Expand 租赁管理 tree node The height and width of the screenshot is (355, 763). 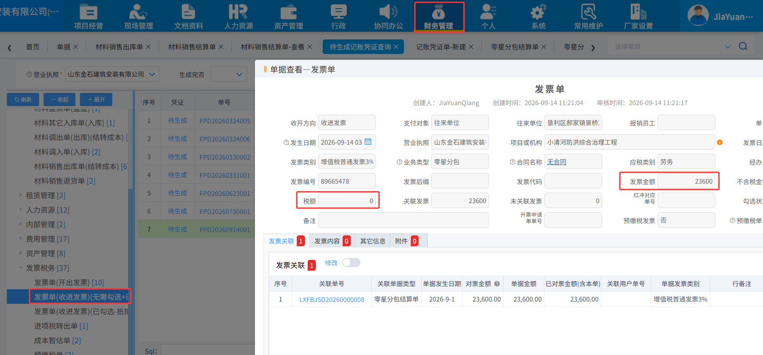point(20,195)
